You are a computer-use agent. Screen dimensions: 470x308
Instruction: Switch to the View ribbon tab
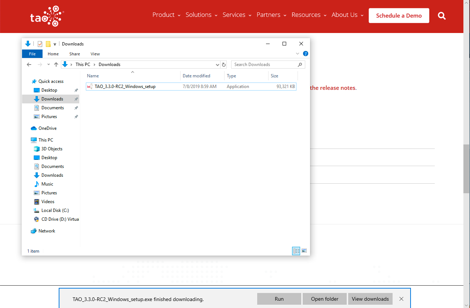(x=95, y=54)
